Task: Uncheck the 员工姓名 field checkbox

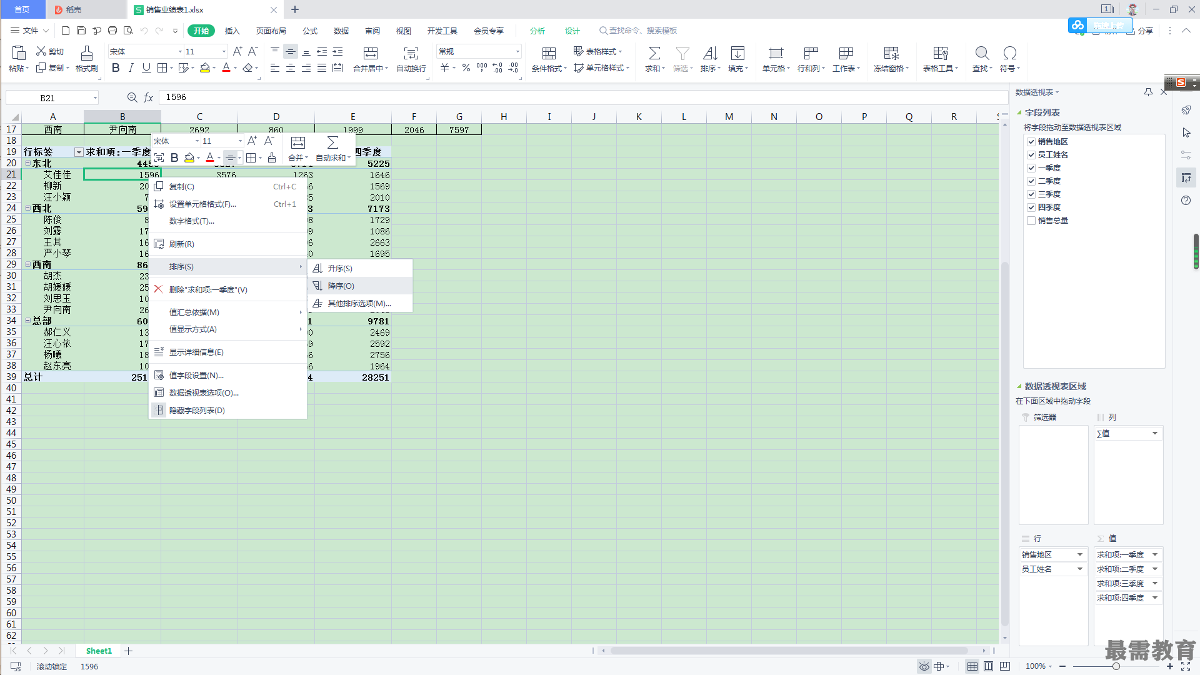Action: click(x=1031, y=155)
